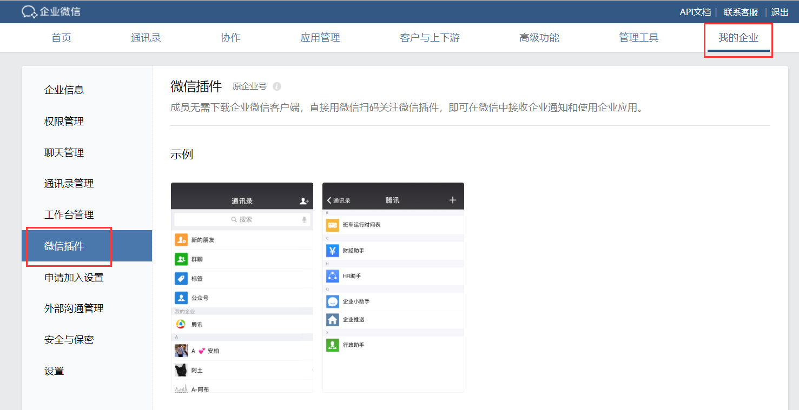Viewport: 799px width, 410px height.
Task: Open 安全与保密 in the sidebar
Action: click(69, 340)
